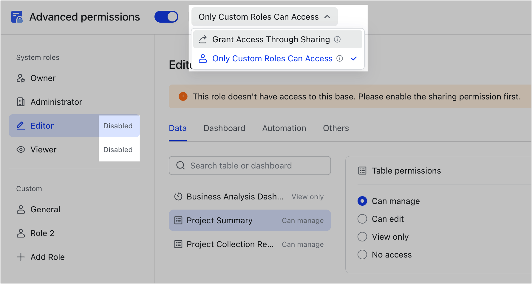Click the Advanced permissions app icon
The height and width of the screenshot is (284, 532).
coord(17,17)
